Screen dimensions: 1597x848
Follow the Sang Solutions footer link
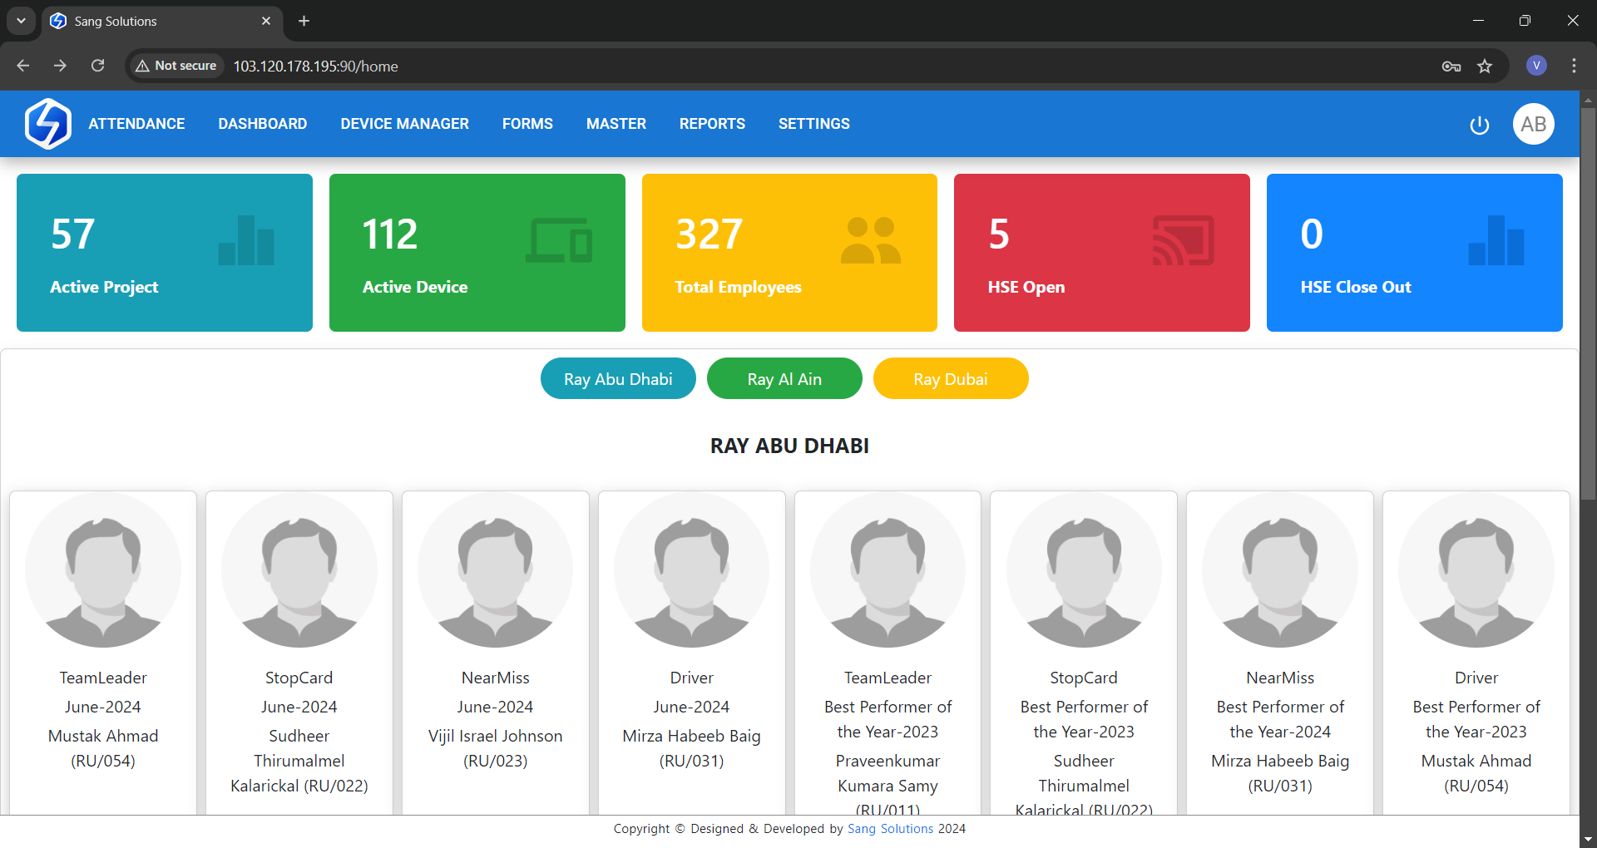pyautogui.click(x=890, y=829)
